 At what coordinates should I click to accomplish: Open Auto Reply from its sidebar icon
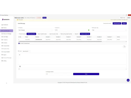tap(2, 37)
